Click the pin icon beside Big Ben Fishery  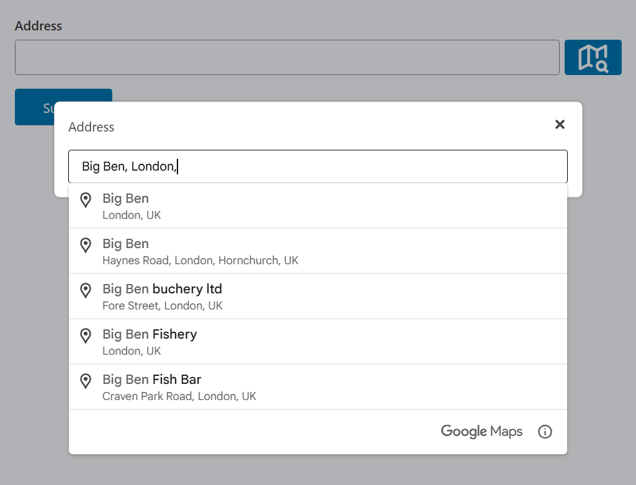pos(86,336)
